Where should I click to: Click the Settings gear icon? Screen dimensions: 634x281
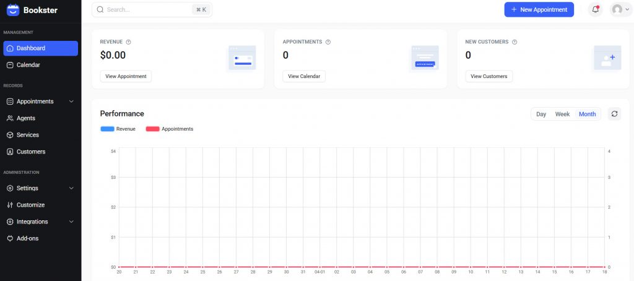(x=10, y=188)
